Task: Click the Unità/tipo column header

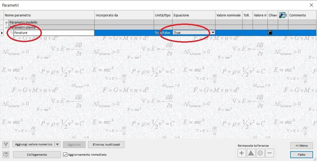Action: click(x=163, y=15)
